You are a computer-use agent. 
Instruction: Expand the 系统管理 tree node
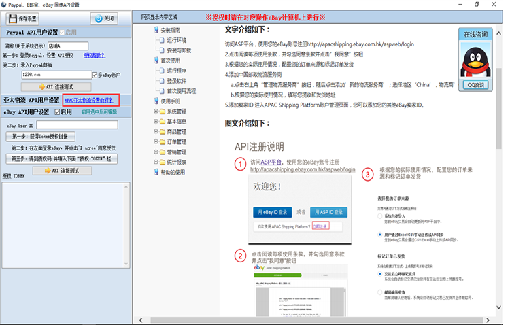[x=156, y=112]
